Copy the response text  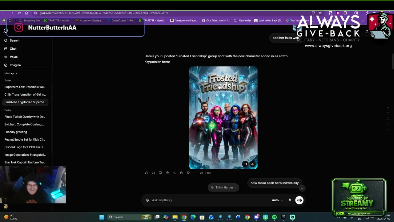point(167,173)
